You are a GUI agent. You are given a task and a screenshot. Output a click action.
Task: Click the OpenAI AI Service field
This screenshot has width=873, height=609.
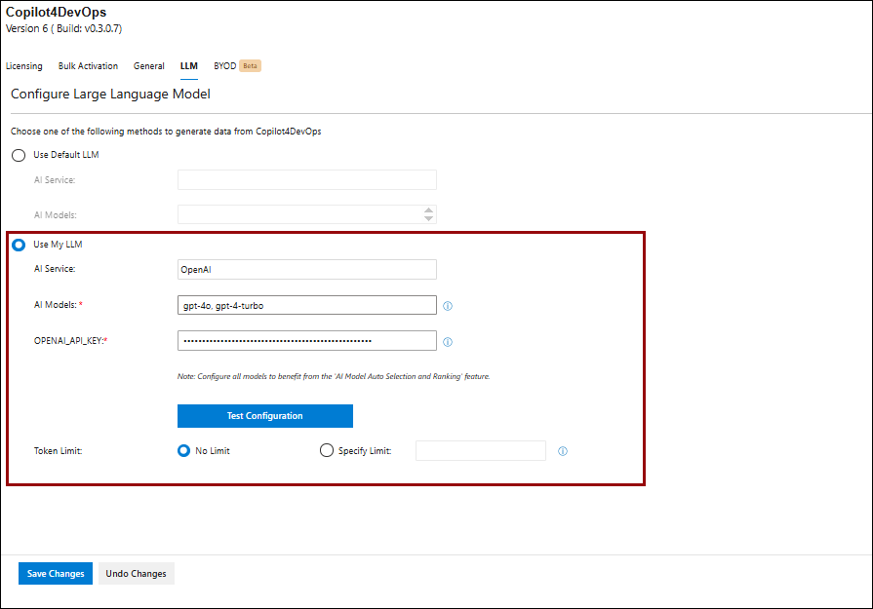point(306,270)
